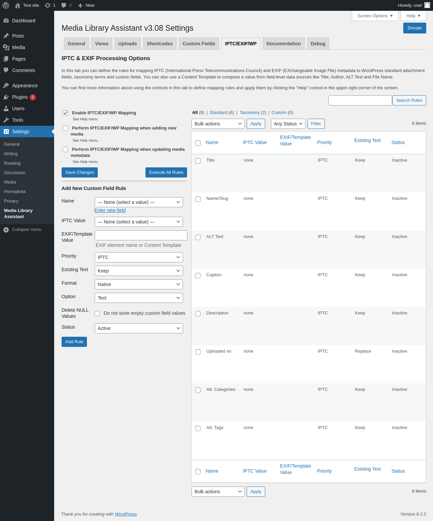Enable Do not store empty custom field values

pos(97,313)
